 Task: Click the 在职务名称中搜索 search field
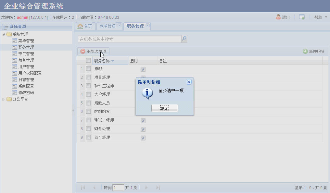130,39
